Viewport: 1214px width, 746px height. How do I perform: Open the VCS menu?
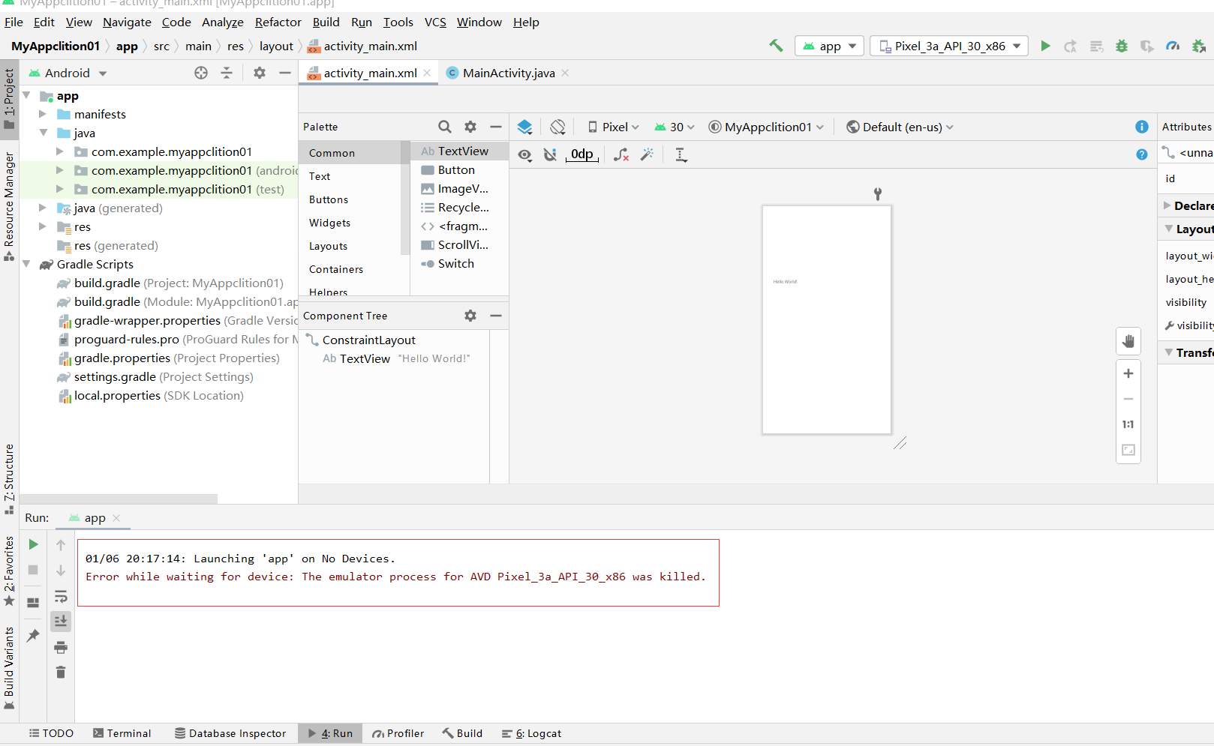pos(435,22)
